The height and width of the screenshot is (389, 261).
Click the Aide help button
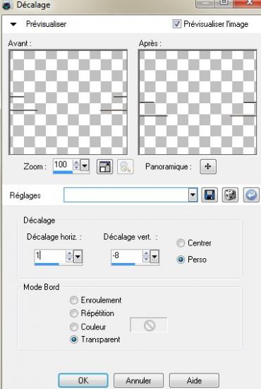pyautogui.click(x=194, y=381)
